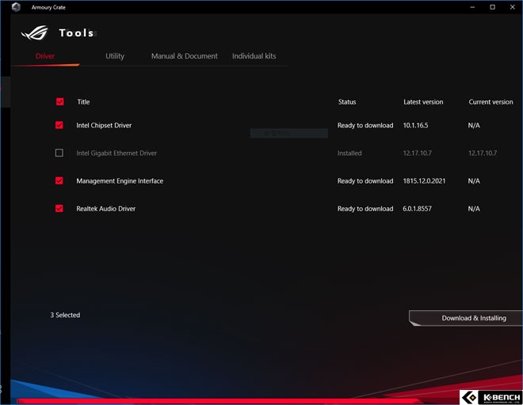523x405 pixels.
Task: Click the Download & Installing button
Action: [x=466, y=318]
